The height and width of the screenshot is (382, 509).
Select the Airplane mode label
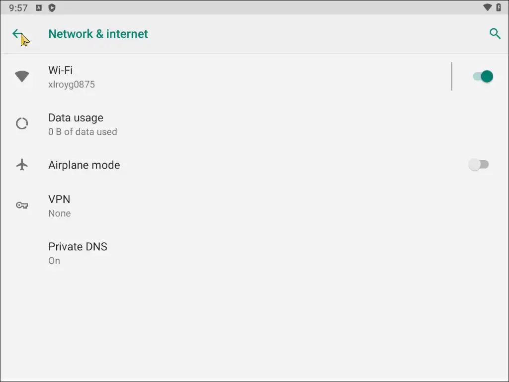pyautogui.click(x=84, y=165)
